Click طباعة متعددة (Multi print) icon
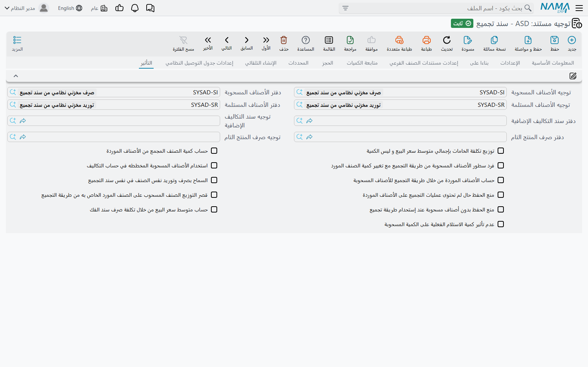 click(399, 40)
